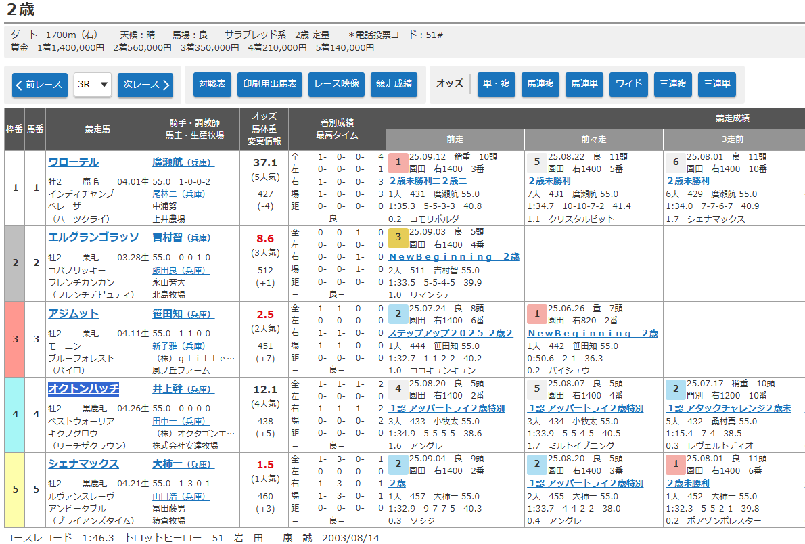The image size is (805, 544).
Task: Select the 馬連複 odds tab
Action: (x=540, y=84)
